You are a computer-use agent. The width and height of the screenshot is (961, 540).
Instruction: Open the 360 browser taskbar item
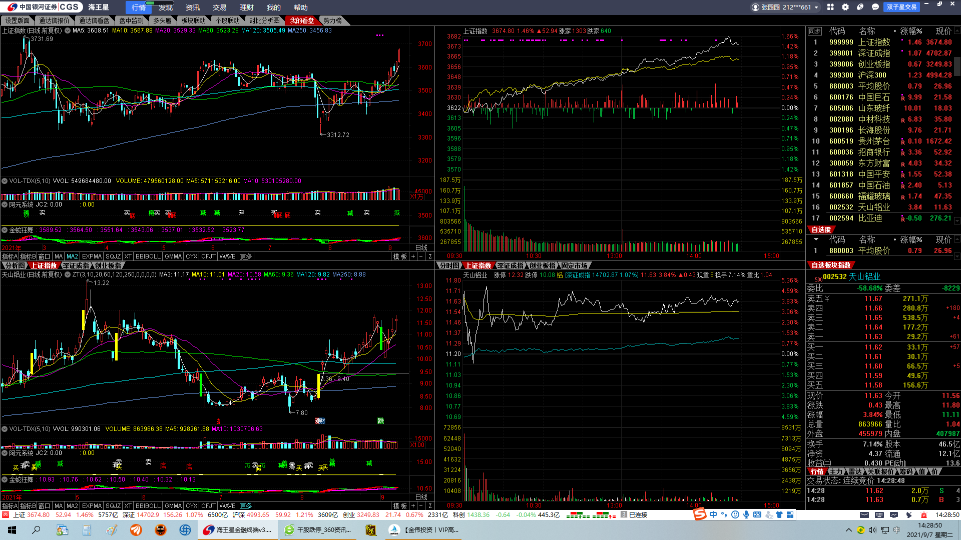point(319,530)
